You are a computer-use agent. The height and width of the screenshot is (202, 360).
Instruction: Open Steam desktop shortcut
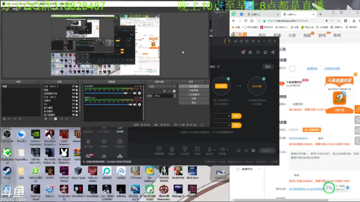click(7, 173)
